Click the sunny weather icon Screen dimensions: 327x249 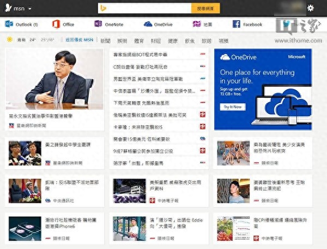click(9, 39)
